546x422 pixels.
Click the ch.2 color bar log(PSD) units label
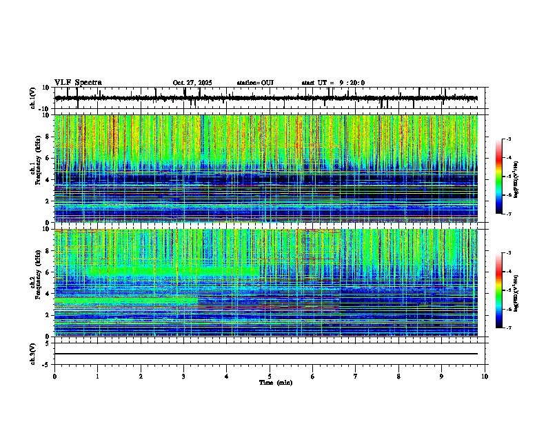point(517,294)
